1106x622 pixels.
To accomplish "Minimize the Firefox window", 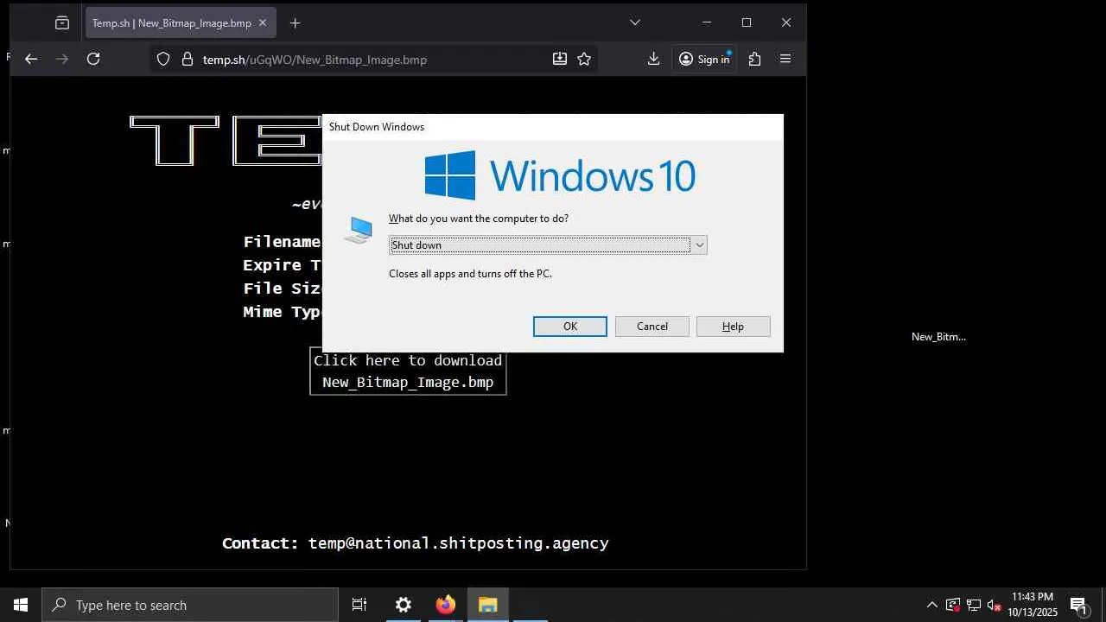I will [x=707, y=22].
